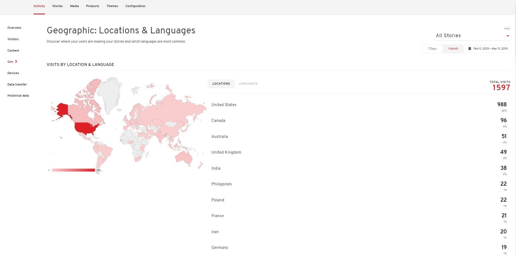516x257 pixels.
Task: Click the 96 visits value for Canada
Action: [504, 120]
